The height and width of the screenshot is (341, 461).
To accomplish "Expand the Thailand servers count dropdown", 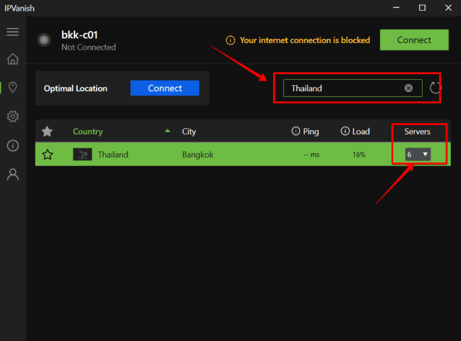I will (418, 155).
